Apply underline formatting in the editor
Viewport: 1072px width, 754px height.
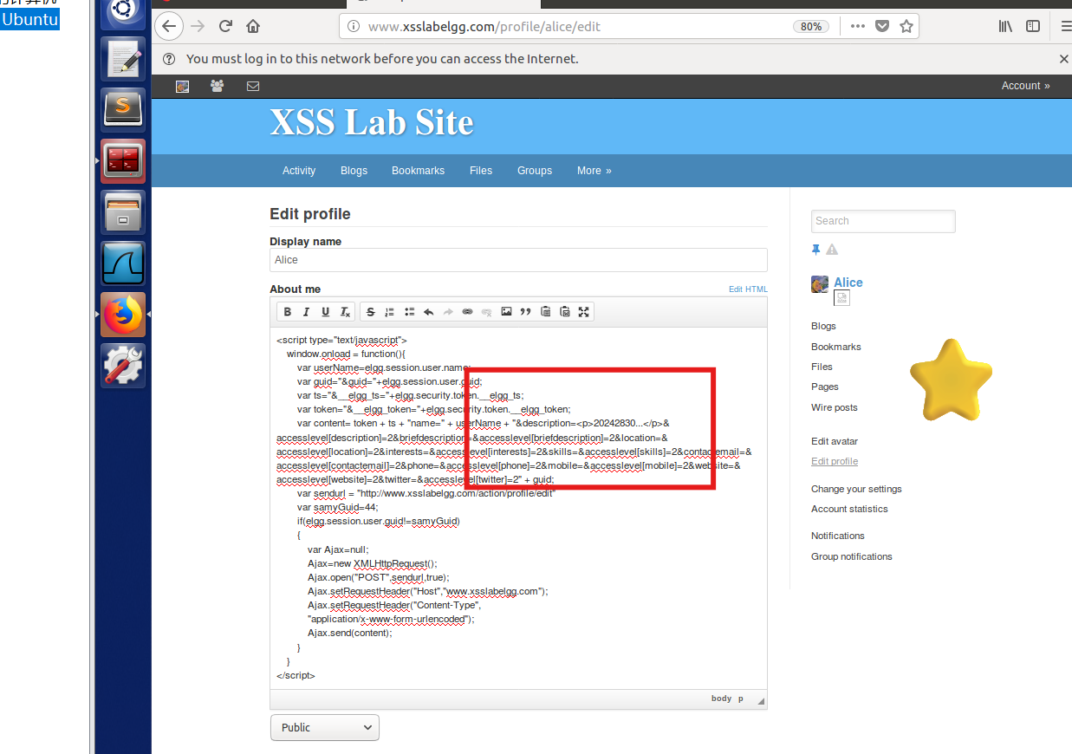[326, 312]
